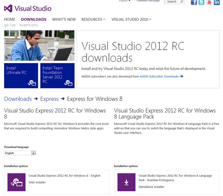The width and height of the screenshot is (223, 196).
Task: Click the search magnifier icon
Action: tap(182, 1)
